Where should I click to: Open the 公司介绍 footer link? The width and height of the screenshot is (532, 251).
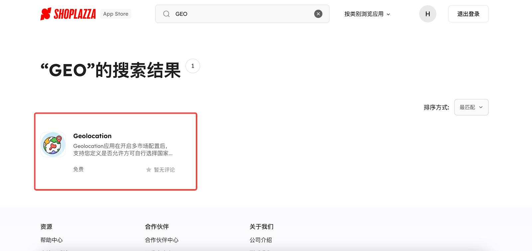coord(261,240)
